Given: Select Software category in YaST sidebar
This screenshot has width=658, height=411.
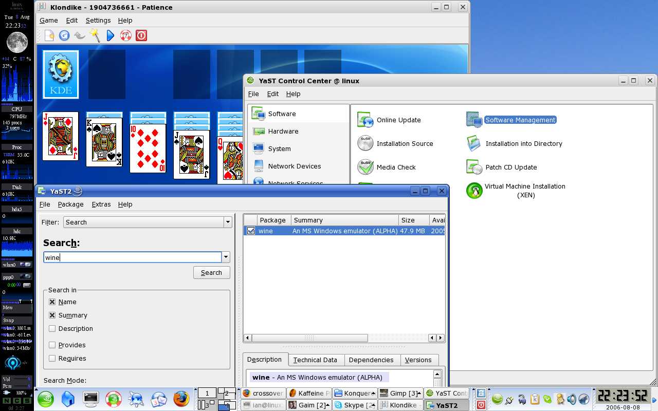Looking at the screenshot, I should pos(298,114).
